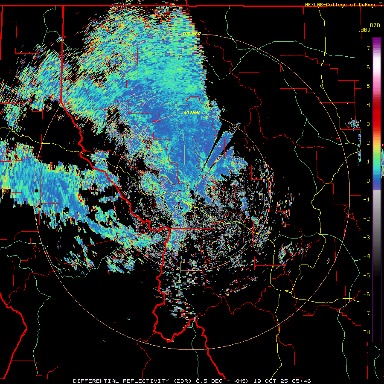Click the positive 5 scale value
This screenshot has height=384, width=384.
click(x=368, y=86)
